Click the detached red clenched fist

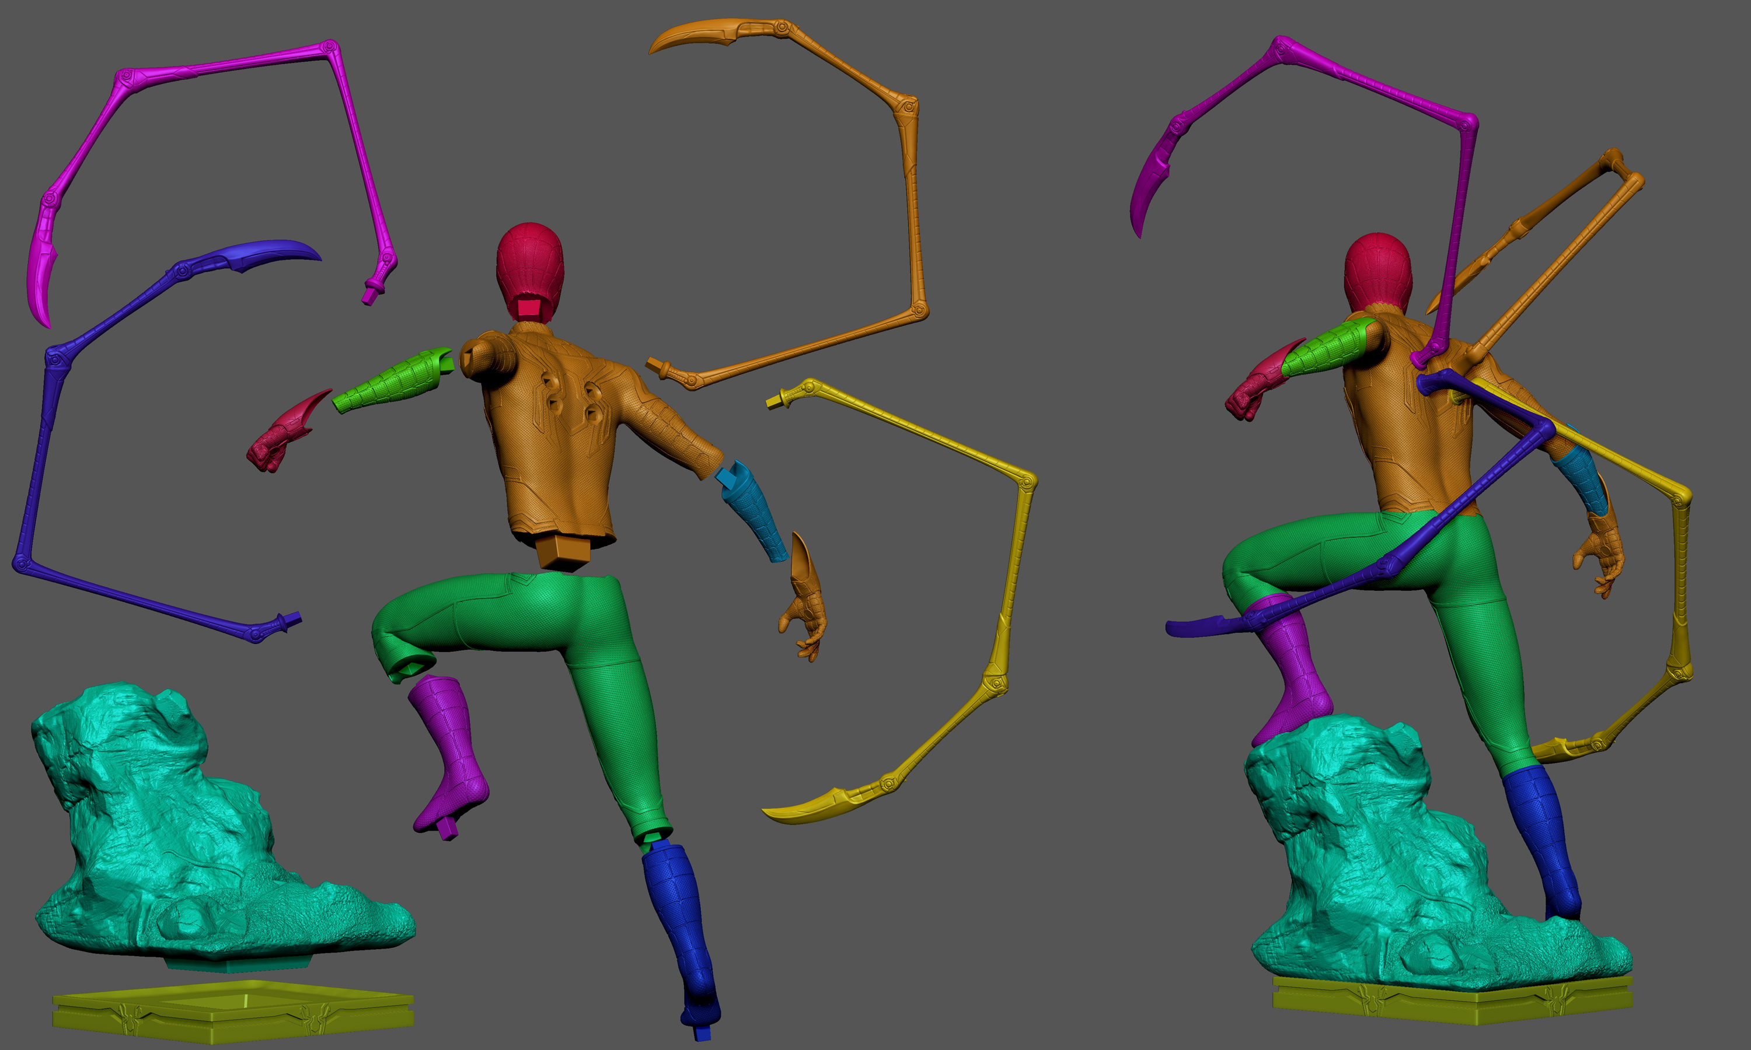click(x=280, y=439)
